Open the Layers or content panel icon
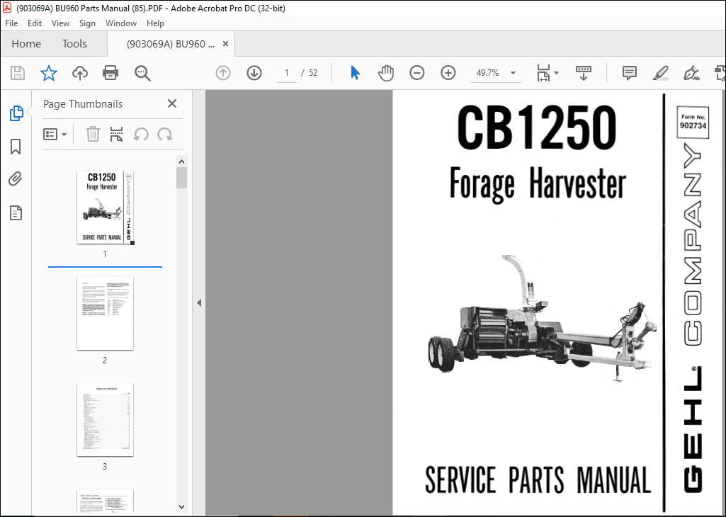Viewport: 726px width, 517px height. tap(16, 213)
